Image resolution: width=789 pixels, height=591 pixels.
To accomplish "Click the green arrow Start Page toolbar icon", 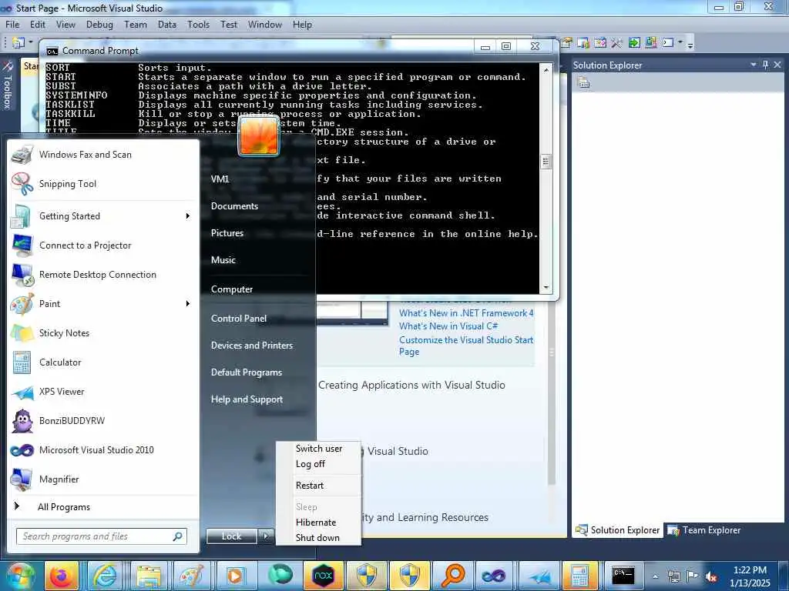I will (x=634, y=43).
